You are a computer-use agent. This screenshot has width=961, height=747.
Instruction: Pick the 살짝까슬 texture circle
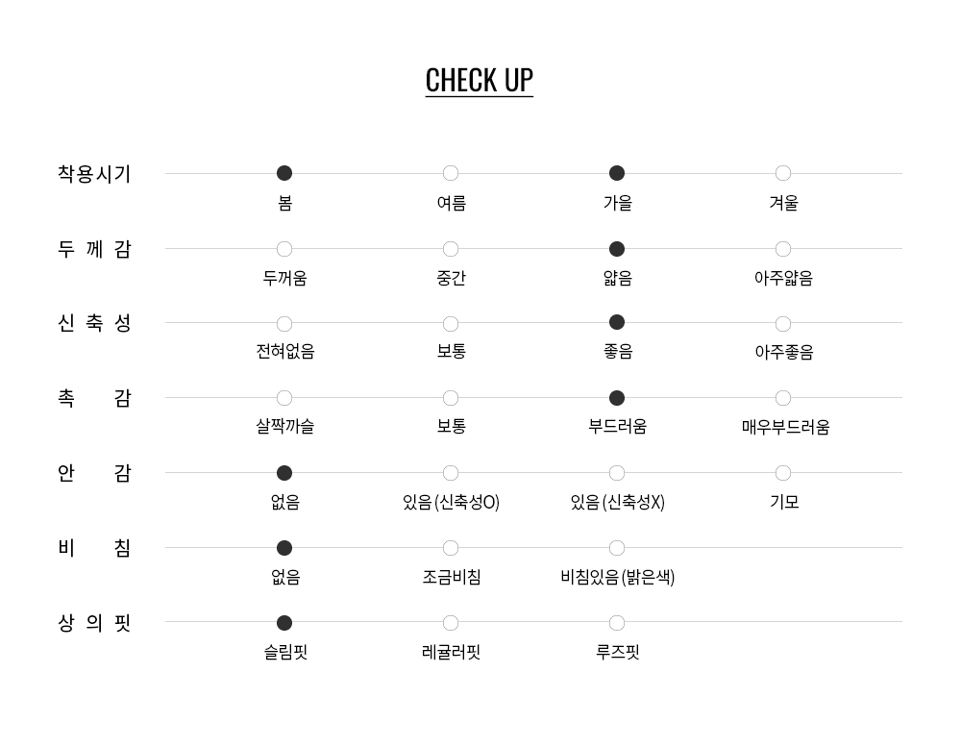[x=284, y=398]
